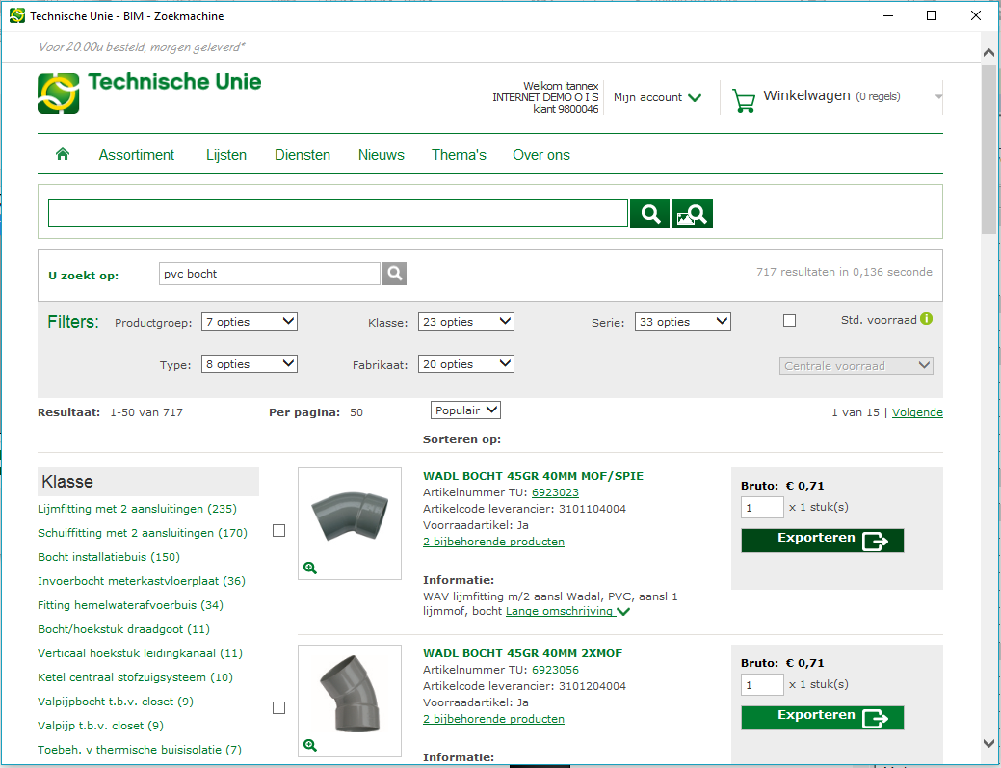The image size is (1001, 768).
Task: Filter by Fitting hemelwaterafvoerbuis
Action: 130,605
